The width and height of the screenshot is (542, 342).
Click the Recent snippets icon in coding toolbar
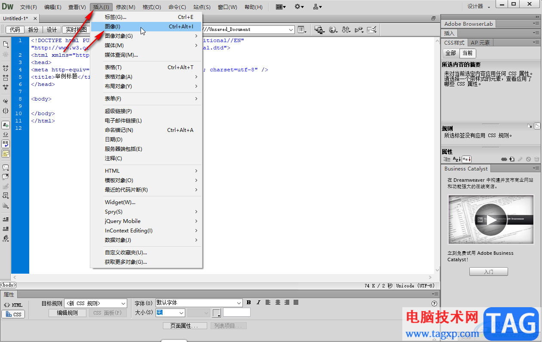click(x=6, y=196)
